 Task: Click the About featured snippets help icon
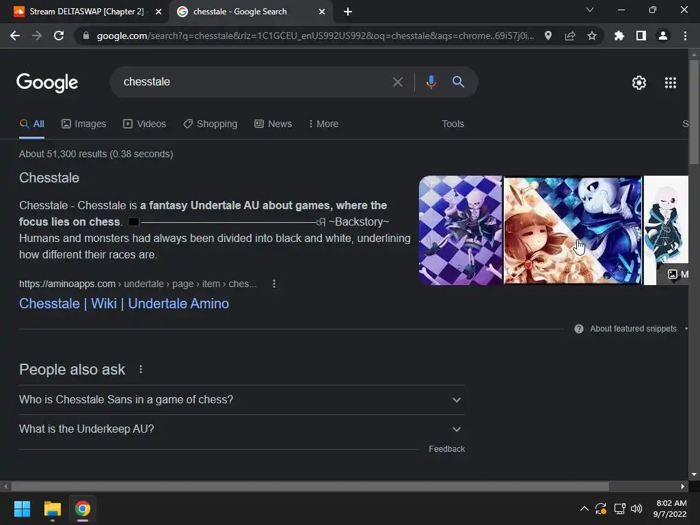(578, 329)
